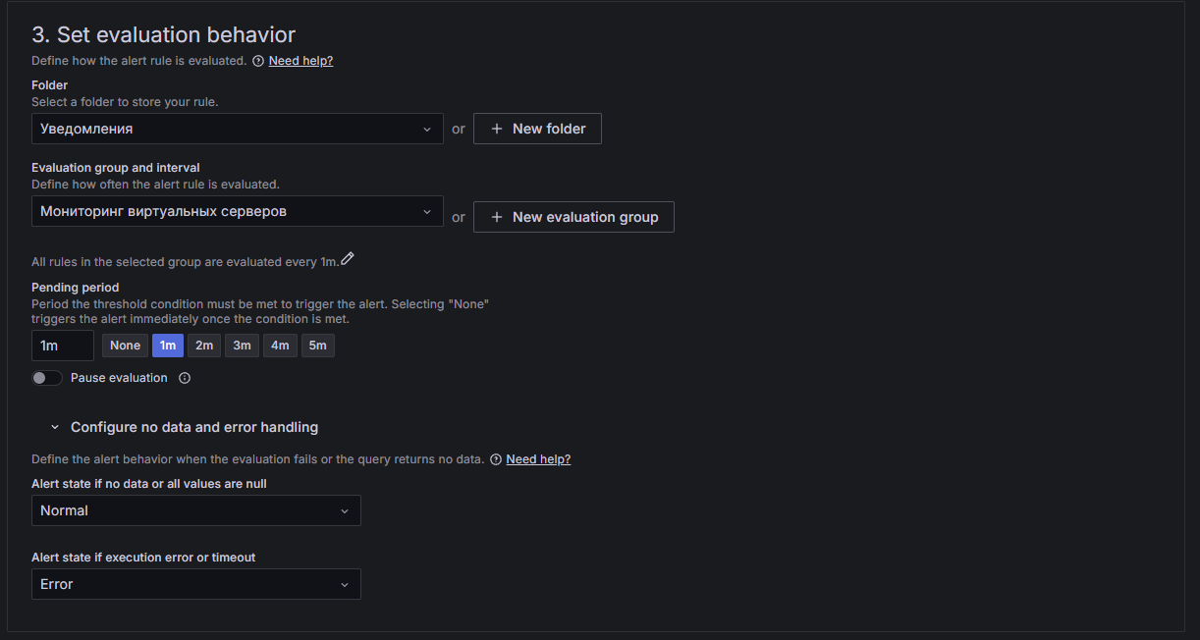Click the New folder button
The width and height of the screenshot is (1200, 640).
coord(537,128)
